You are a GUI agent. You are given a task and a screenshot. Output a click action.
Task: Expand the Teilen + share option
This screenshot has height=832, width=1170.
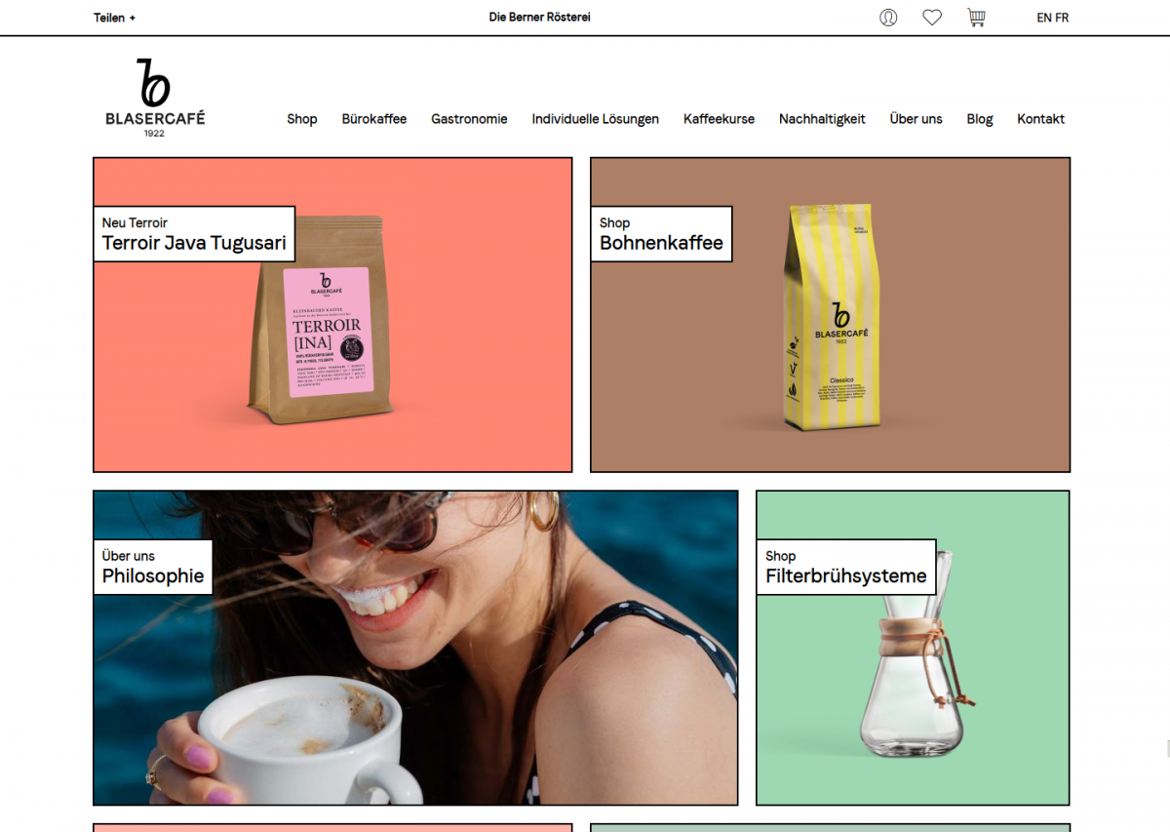(x=115, y=18)
